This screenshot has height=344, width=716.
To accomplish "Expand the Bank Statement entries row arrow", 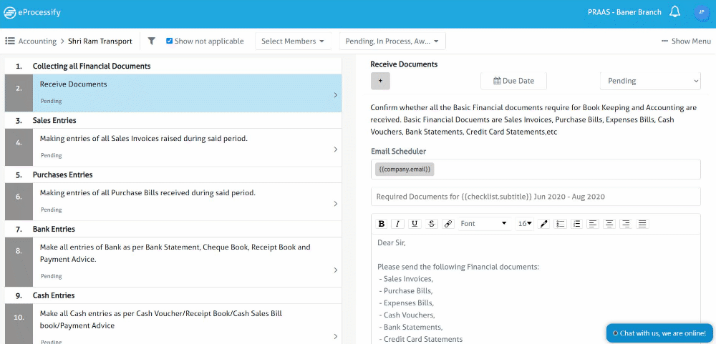I will pyautogui.click(x=336, y=270).
